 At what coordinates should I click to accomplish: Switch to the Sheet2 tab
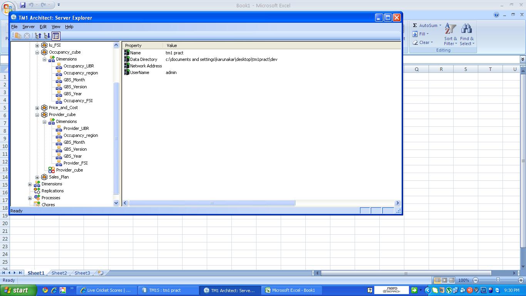[59, 273]
